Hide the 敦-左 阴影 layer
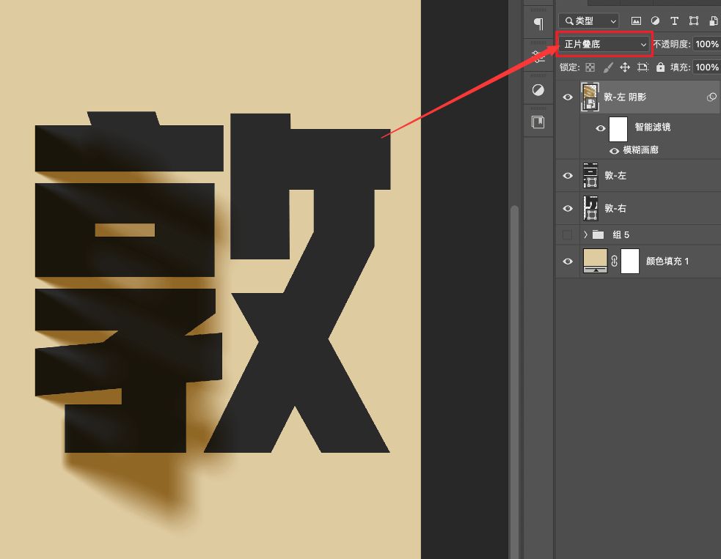721x559 pixels. (568, 97)
